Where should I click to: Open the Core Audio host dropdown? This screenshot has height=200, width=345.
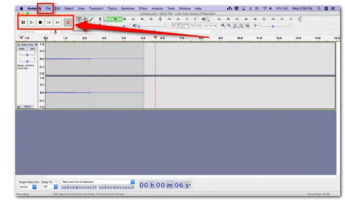(35, 32)
